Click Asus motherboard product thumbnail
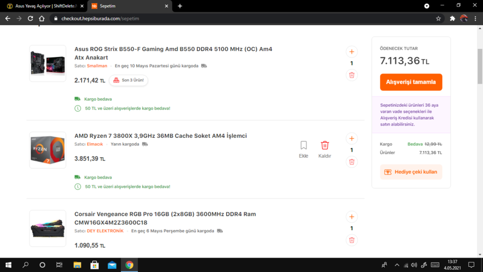The width and height of the screenshot is (483, 272). click(48, 63)
